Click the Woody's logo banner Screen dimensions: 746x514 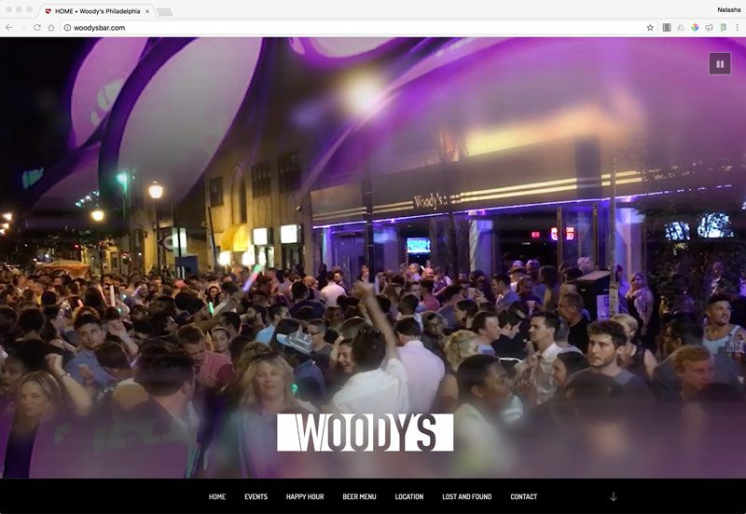[365, 432]
